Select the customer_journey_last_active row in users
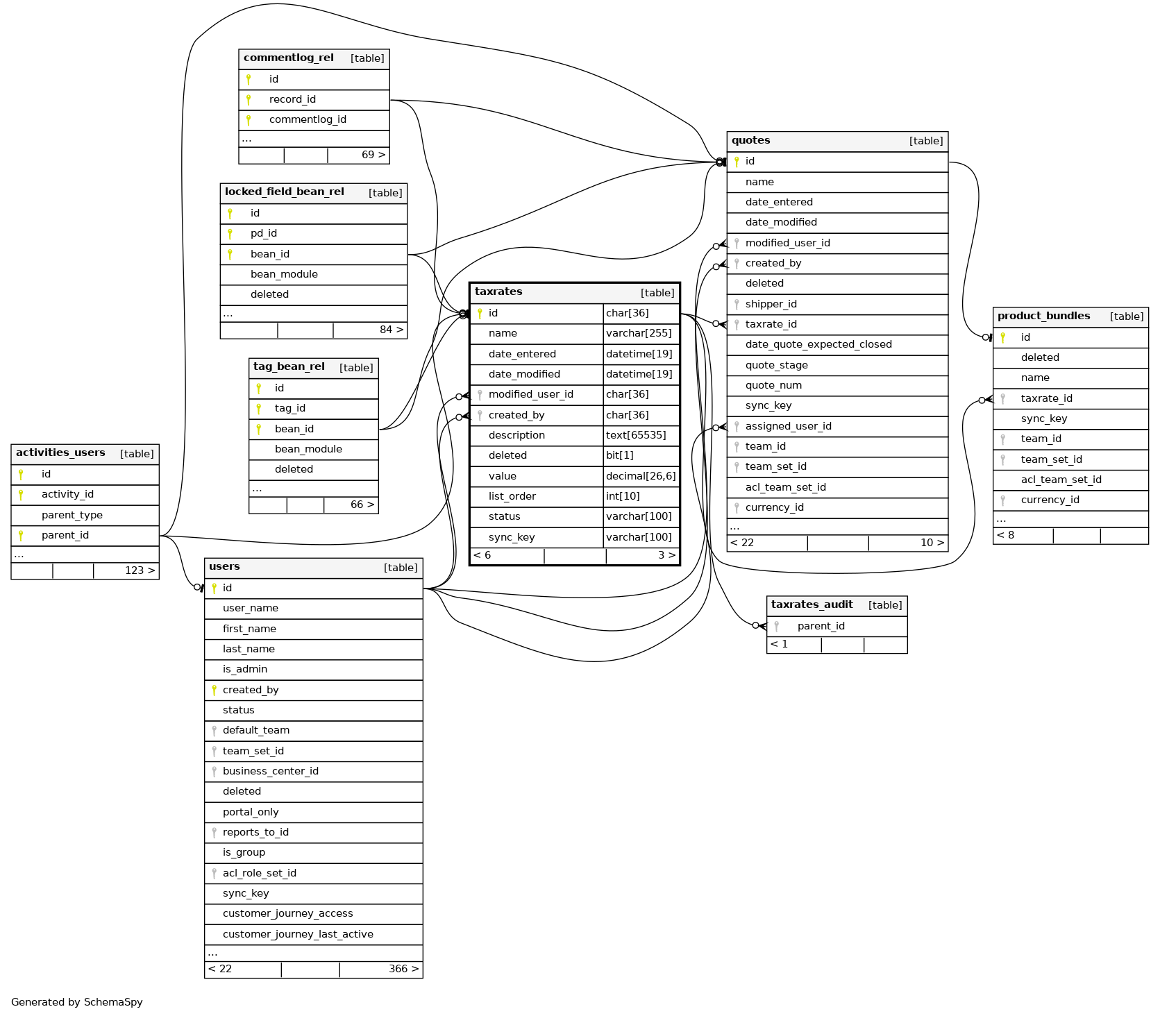The height and width of the screenshot is (1016, 1160). pos(298,934)
